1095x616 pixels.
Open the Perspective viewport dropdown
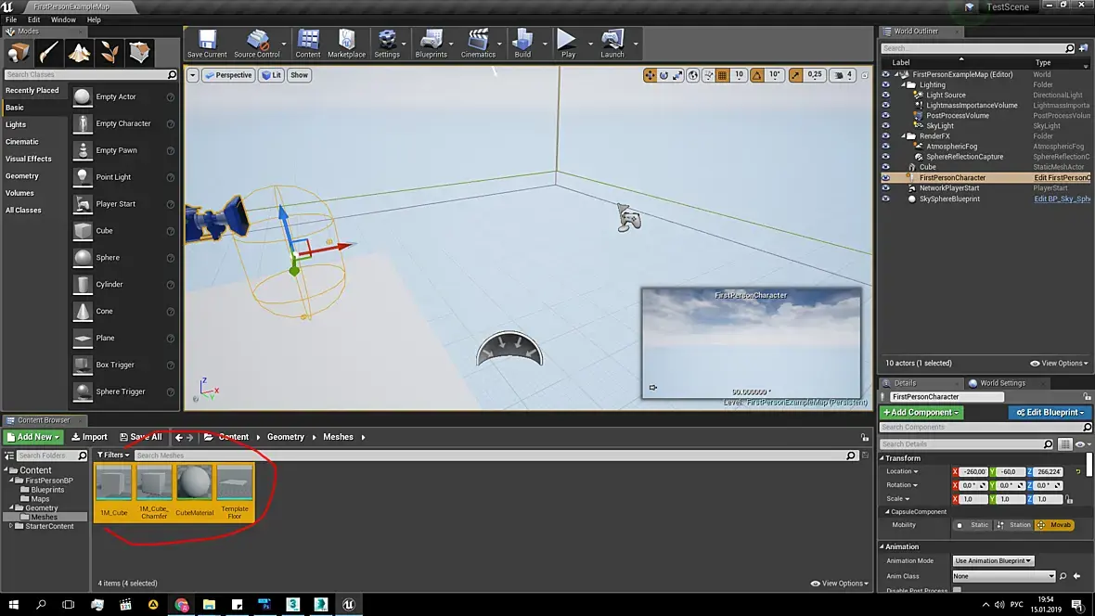[x=228, y=75]
